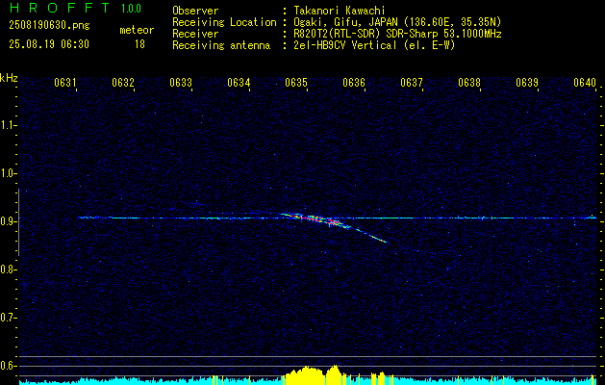Click the 0.6 kHz frequency label
This screenshot has width=605, height=385.
coord(8,366)
